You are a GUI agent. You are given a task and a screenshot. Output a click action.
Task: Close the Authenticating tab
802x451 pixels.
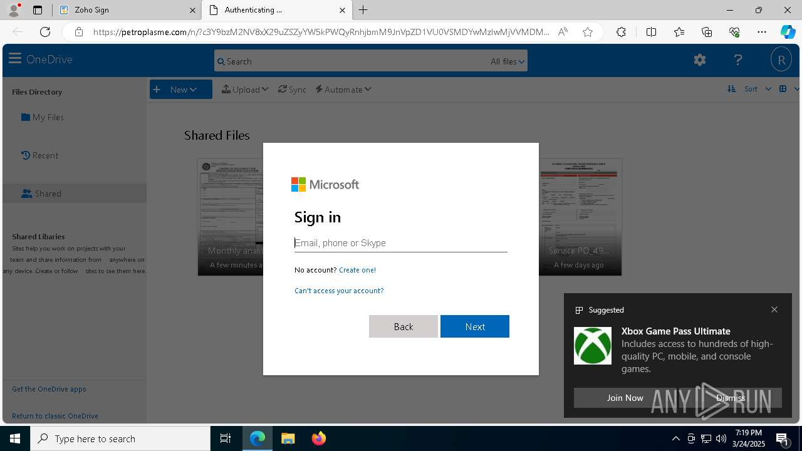[343, 10]
